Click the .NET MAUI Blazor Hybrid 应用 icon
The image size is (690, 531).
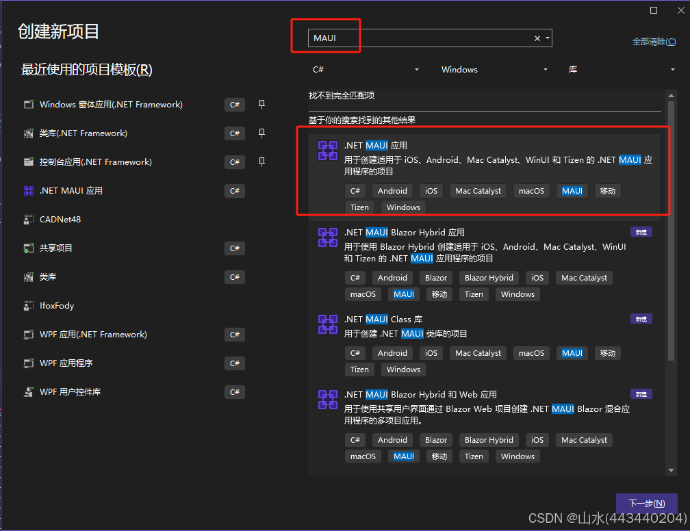(328, 237)
